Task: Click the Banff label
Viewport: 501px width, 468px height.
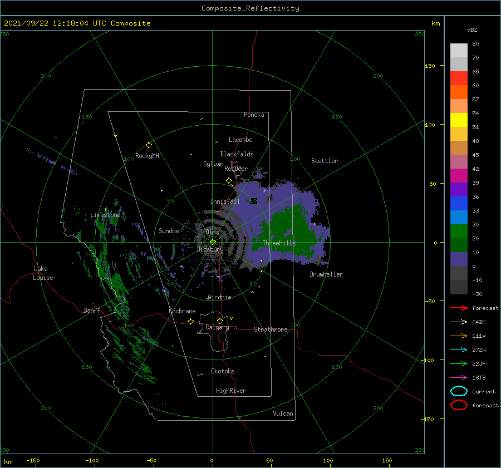Action: click(x=92, y=311)
